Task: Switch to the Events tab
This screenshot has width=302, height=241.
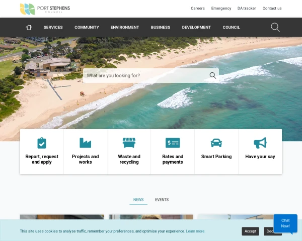Action: point(162,200)
